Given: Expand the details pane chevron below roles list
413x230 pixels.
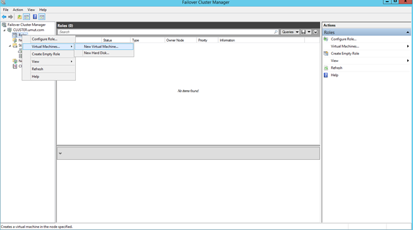Looking at the screenshot, I should [x=60, y=153].
